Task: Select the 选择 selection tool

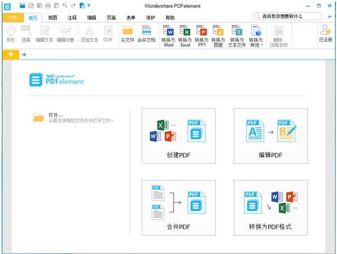Action: 26,34
